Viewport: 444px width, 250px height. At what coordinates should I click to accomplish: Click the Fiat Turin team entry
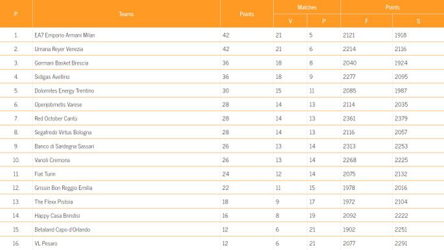click(45, 174)
